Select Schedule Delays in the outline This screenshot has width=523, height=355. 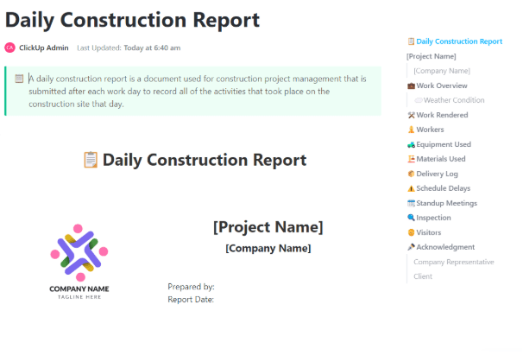444,188
